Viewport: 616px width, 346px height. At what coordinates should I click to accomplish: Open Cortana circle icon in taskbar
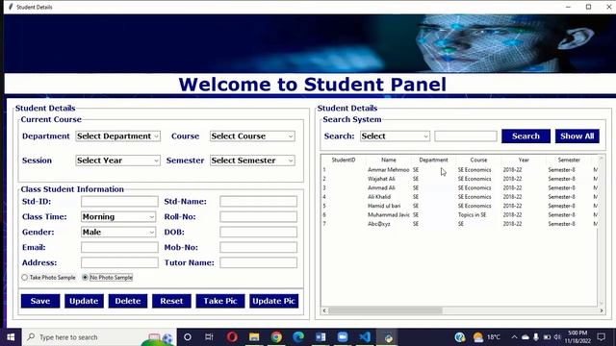click(188, 337)
